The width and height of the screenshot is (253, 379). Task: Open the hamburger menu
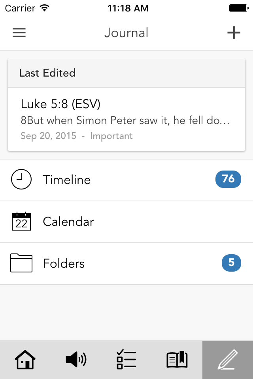click(19, 33)
